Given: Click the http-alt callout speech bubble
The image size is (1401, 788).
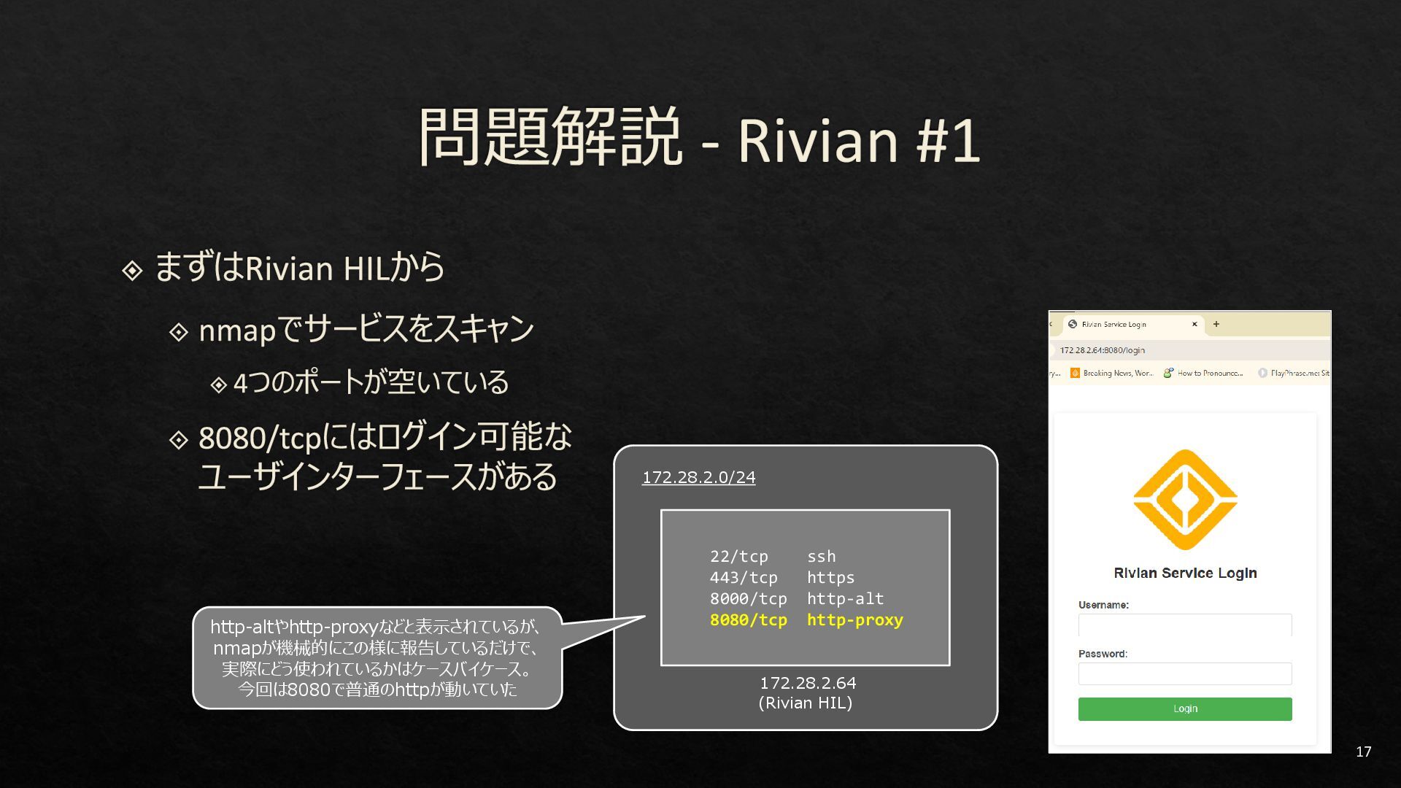Looking at the screenshot, I should [377, 657].
